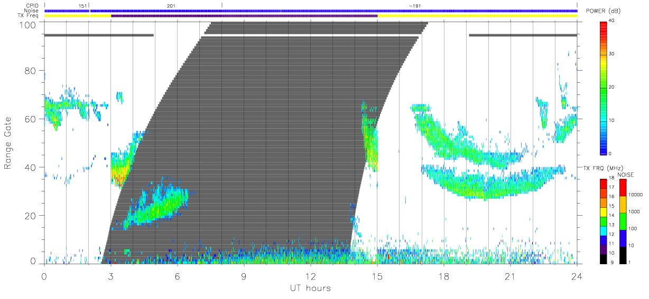Click the '20' tick on the power scale
The height and width of the screenshot is (299, 649).
(612, 88)
